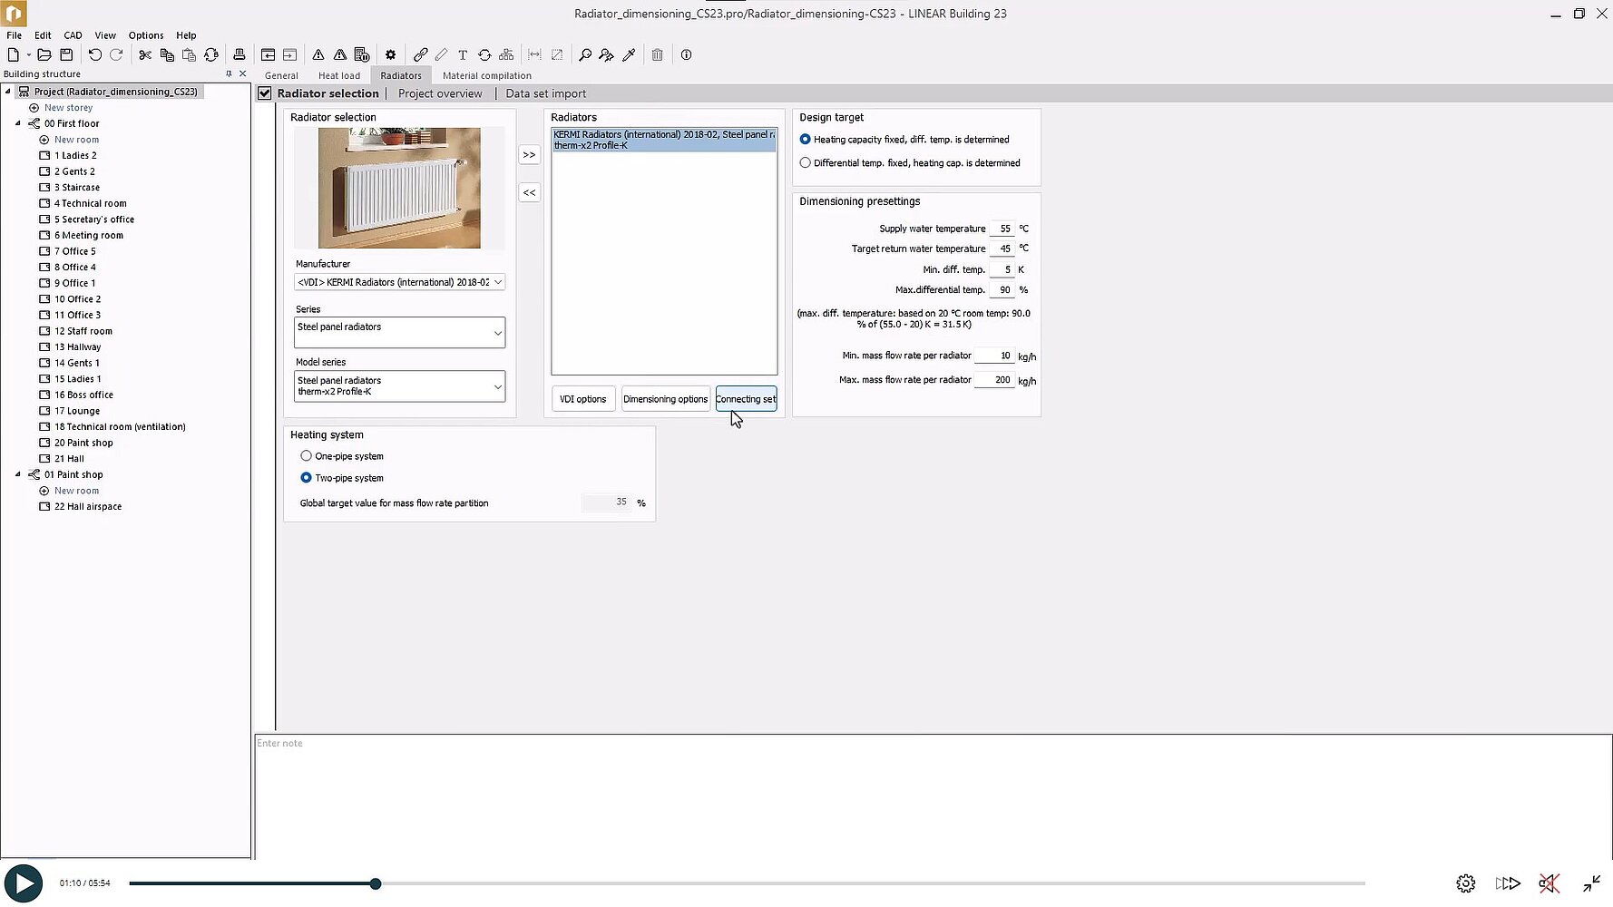Image resolution: width=1613 pixels, height=907 pixels.
Task: Click the Print icon in toolbar
Action: click(x=240, y=55)
